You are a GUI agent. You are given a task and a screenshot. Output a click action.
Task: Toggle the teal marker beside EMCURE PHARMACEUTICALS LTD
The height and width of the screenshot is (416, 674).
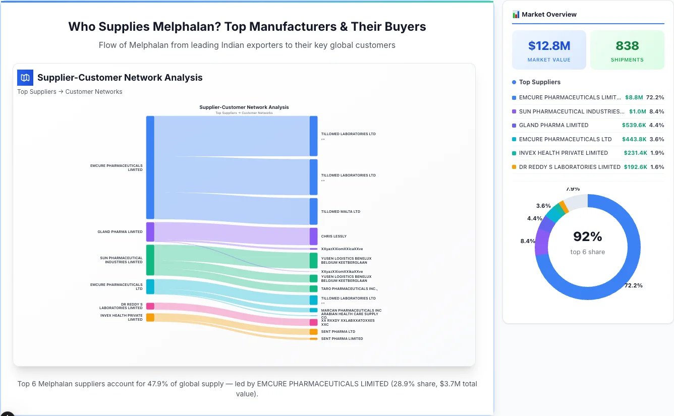[515, 139]
